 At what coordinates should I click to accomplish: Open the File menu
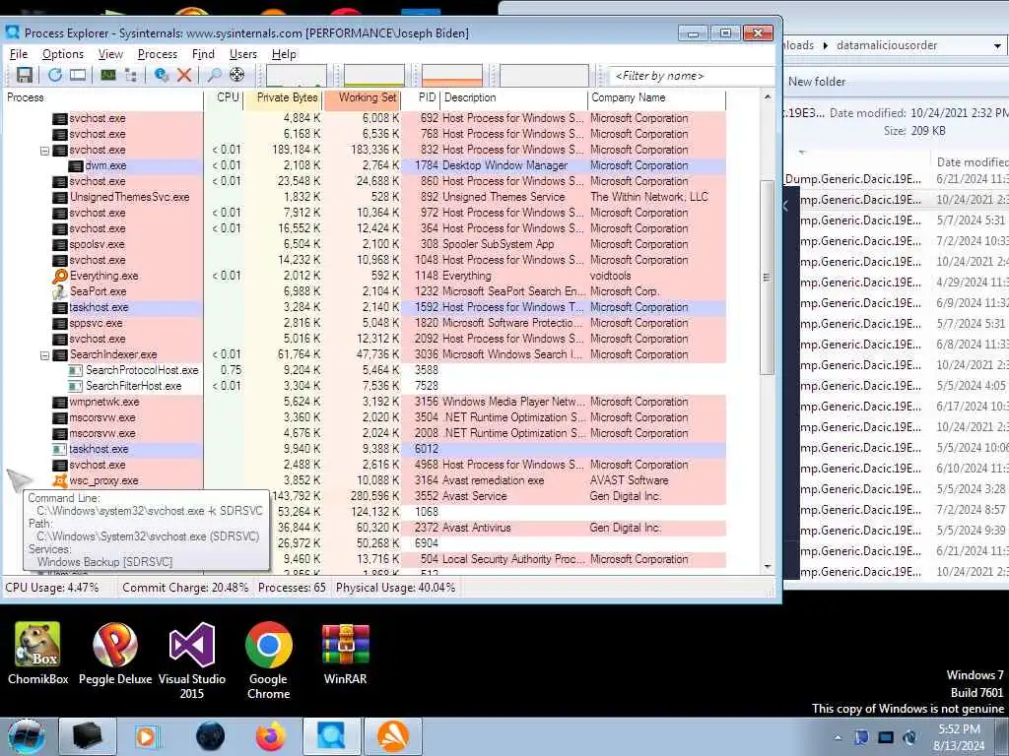coord(19,54)
